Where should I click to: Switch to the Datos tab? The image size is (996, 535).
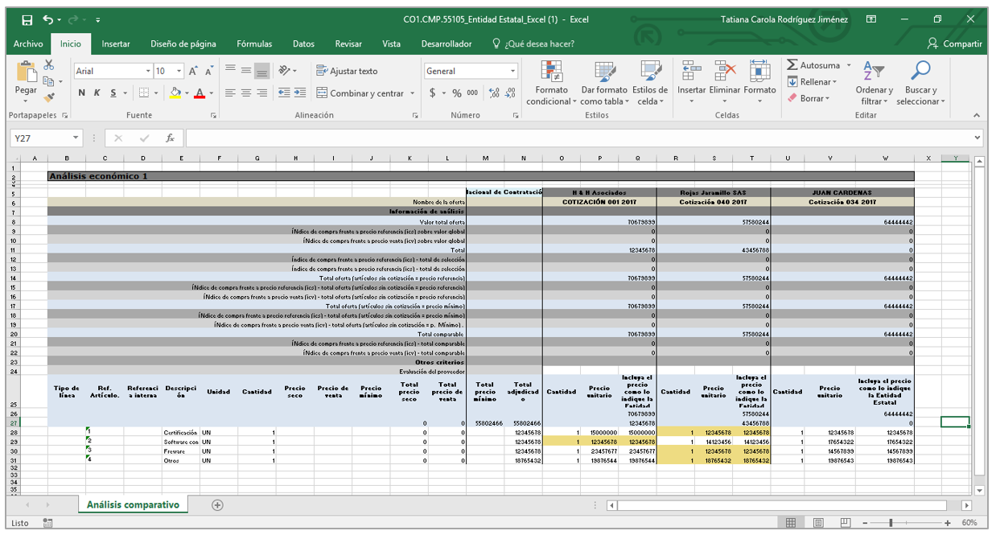[x=303, y=43]
